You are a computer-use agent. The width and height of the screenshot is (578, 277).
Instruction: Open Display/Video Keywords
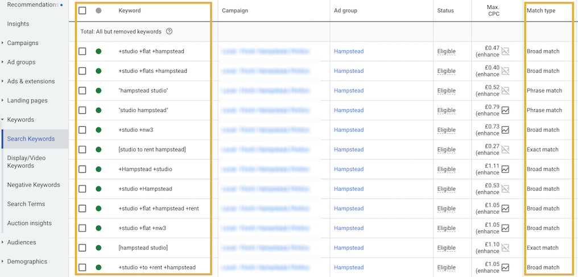point(27,162)
